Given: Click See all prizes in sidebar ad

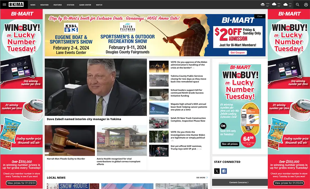Looking at the screenshot, I should (x=230, y=144).
